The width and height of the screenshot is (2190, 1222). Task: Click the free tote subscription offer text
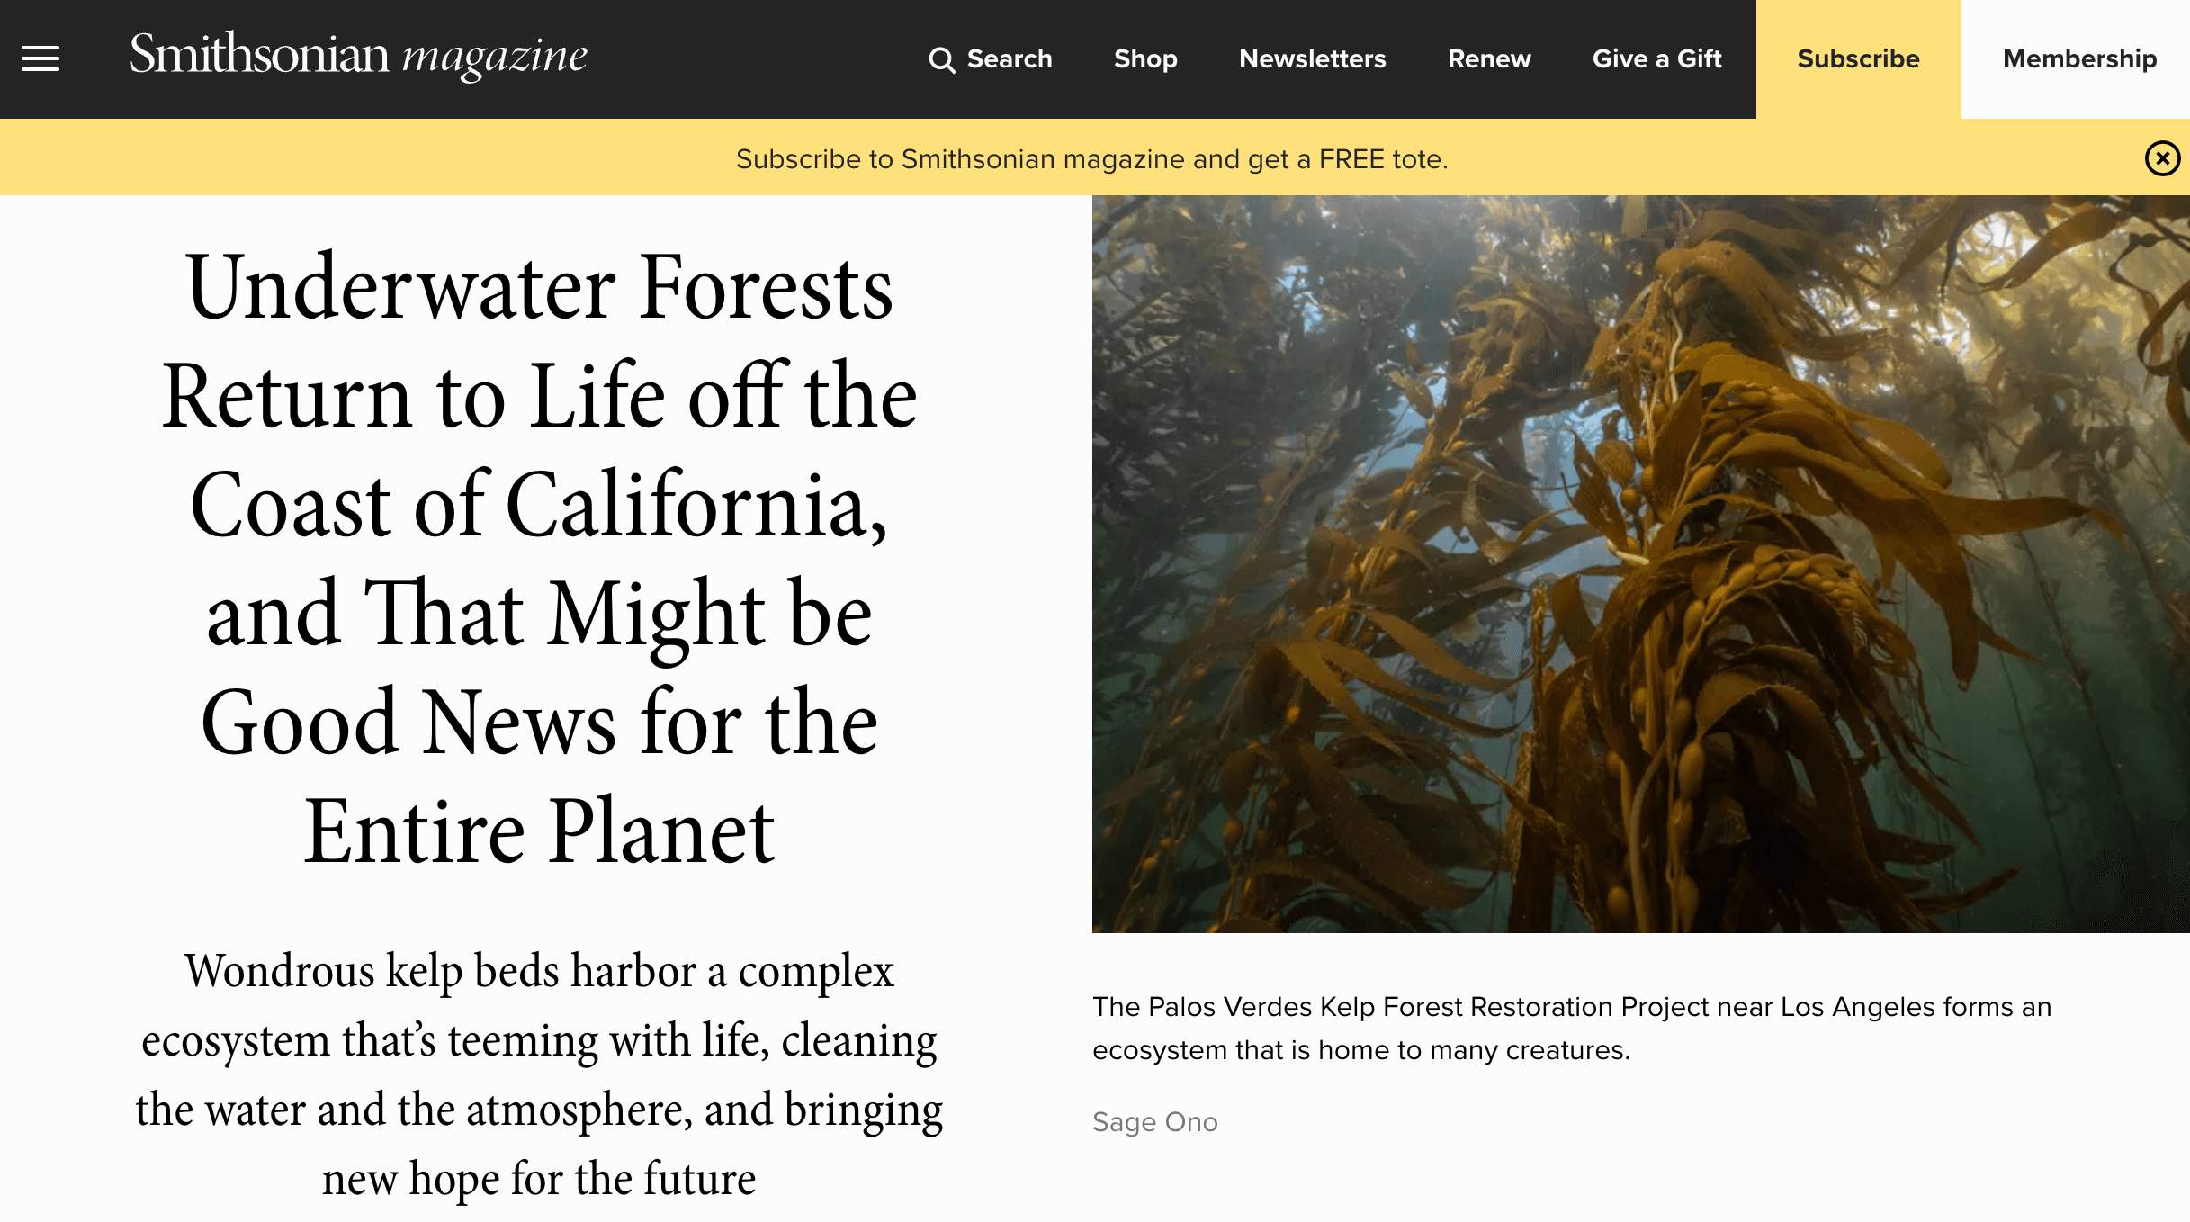click(1093, 157)
